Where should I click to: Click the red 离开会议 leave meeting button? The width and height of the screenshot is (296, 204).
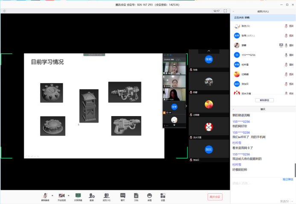[215, 197]
